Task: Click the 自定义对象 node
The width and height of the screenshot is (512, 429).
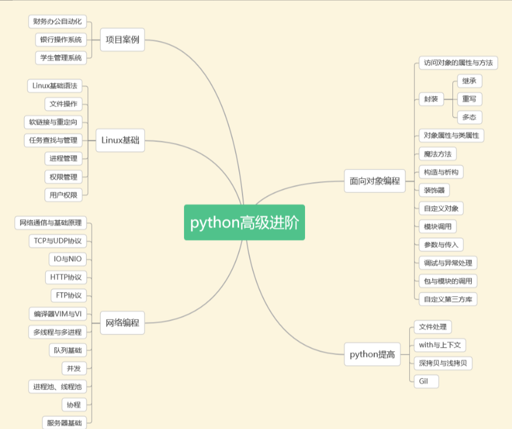Action: (x=441, y=208)
